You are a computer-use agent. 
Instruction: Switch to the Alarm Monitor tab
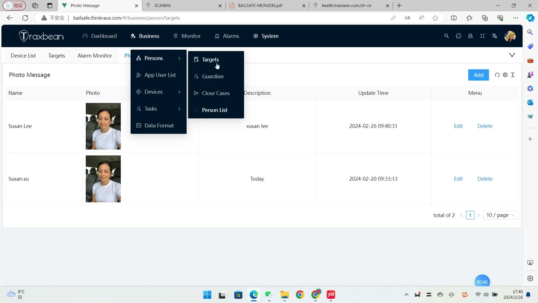click(95, 56)
